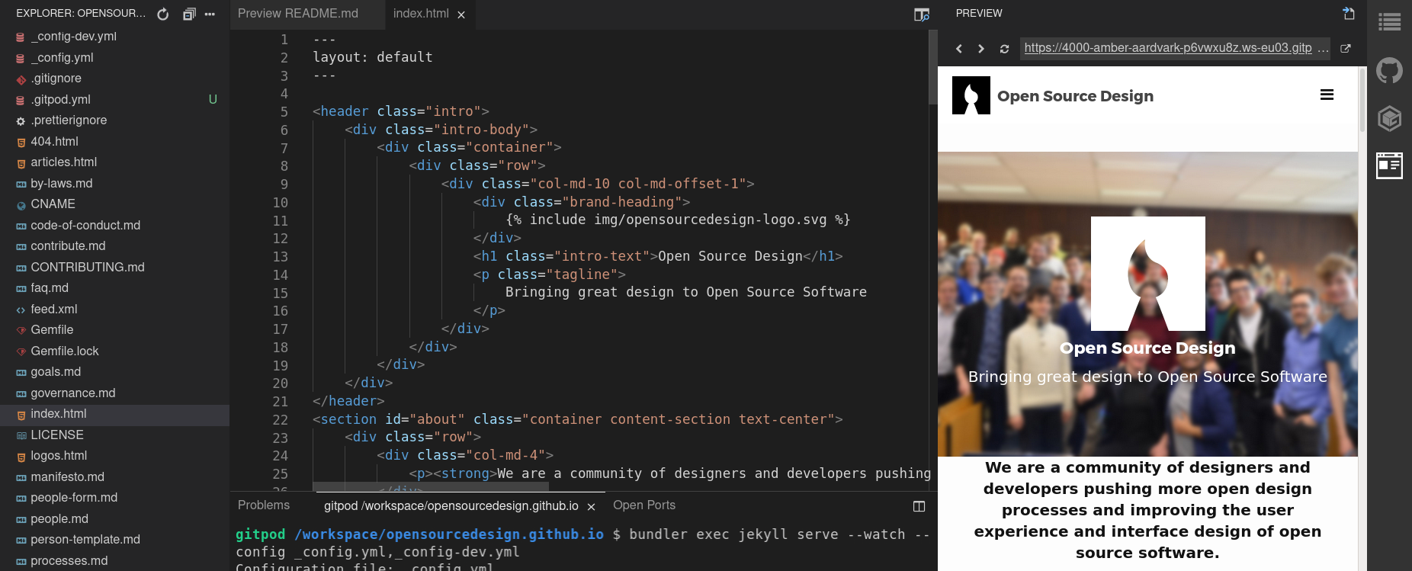The width and height of the screenshot is (1412, 571).
Task: Click line number 22 in editor
Action: click(280, 420)
